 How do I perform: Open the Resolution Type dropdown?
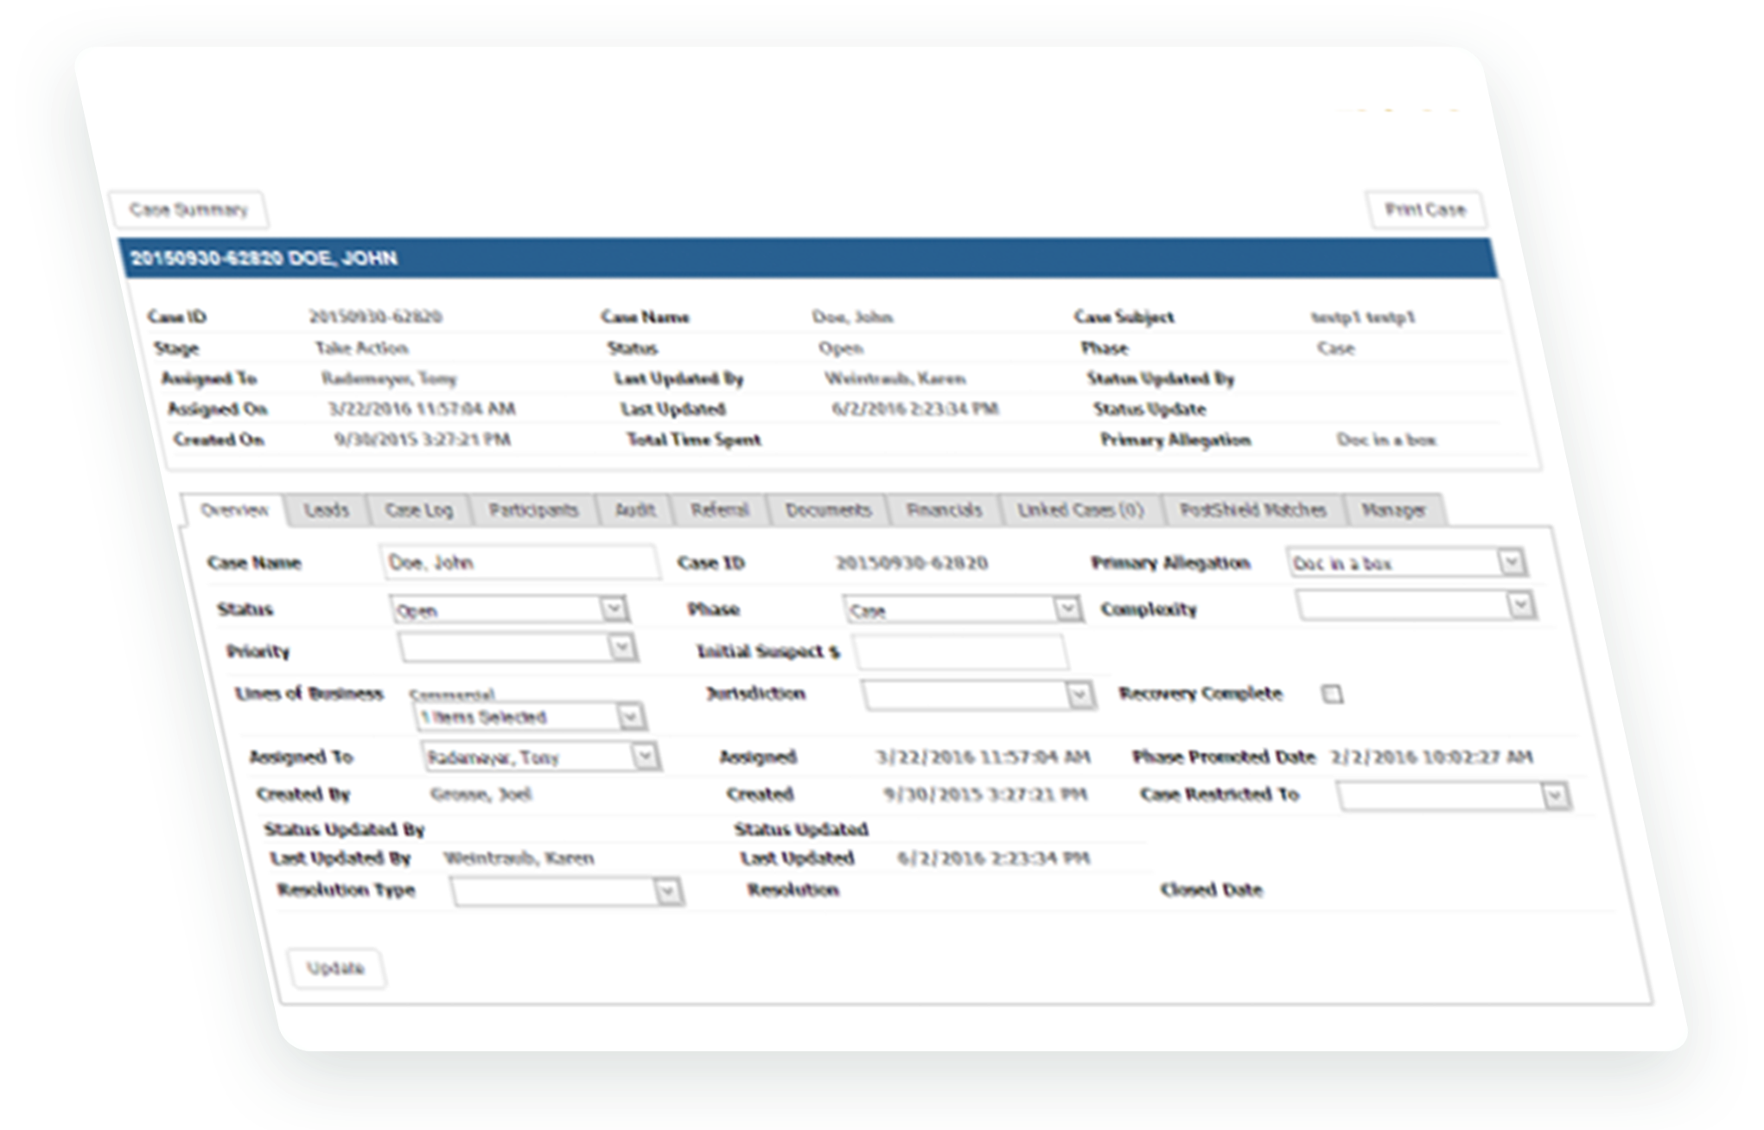[x=566, y=891]
